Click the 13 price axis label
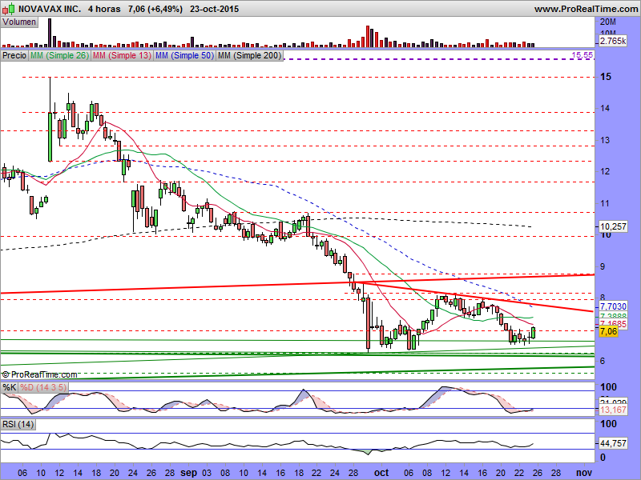The image size is (641, 480). (x=605, y=140)
